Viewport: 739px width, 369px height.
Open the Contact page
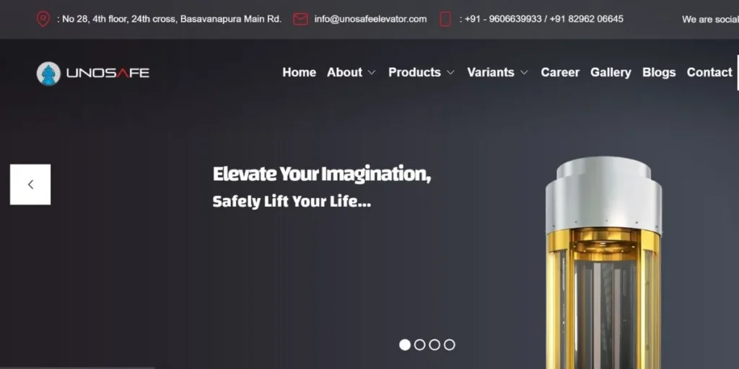pos(709,72)
